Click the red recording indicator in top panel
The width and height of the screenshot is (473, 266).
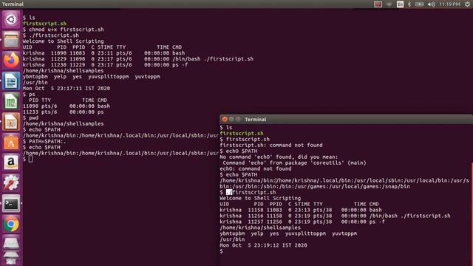378,4
